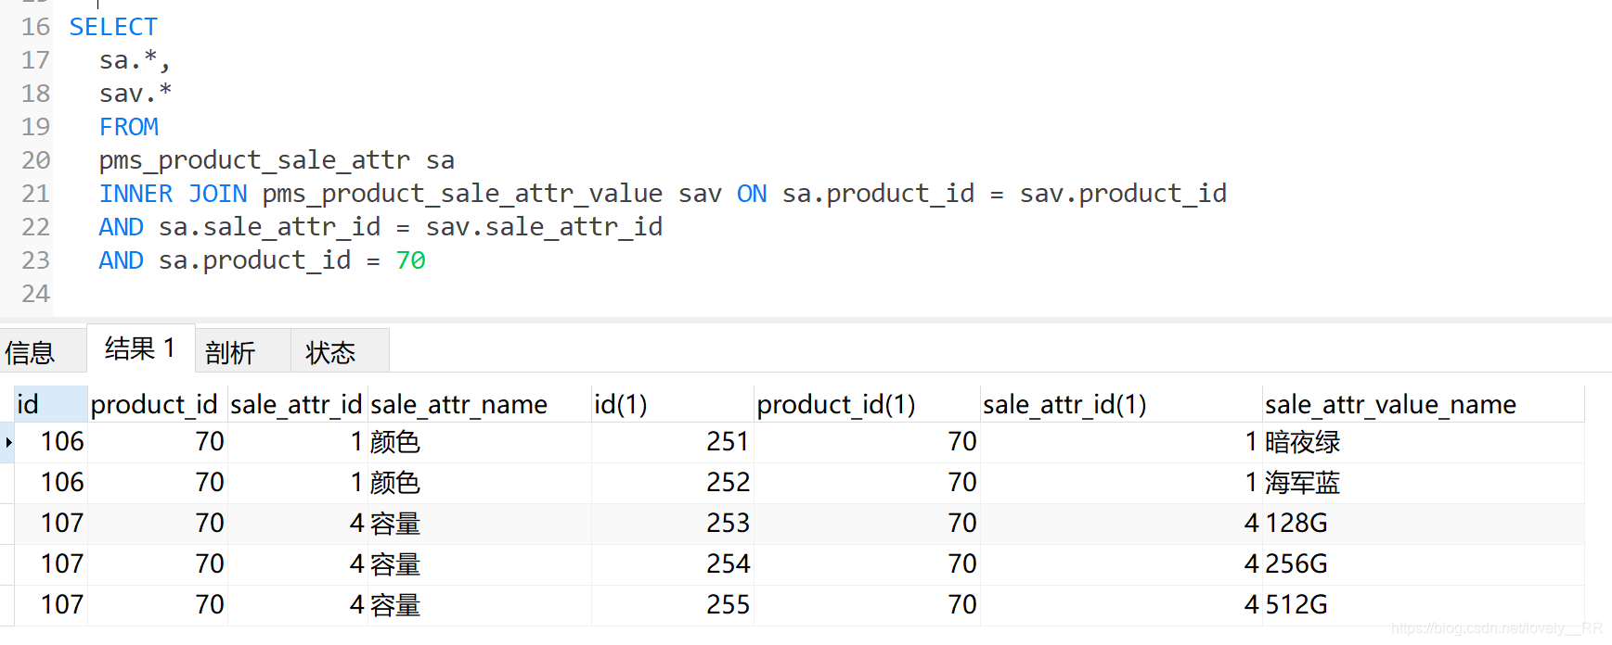The image size is (1612, 645).
Task: Open the 剖析 tab
Action: click(230, 352)
